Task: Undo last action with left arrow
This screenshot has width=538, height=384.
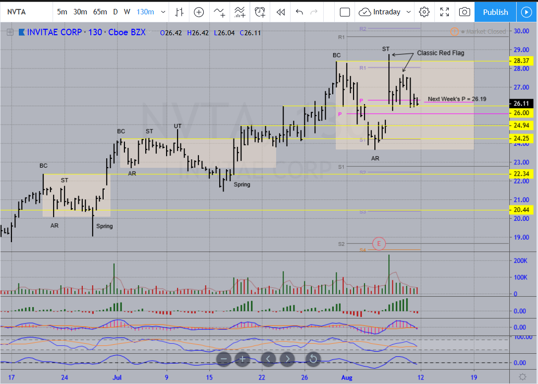Action: (x=299, y=12)
